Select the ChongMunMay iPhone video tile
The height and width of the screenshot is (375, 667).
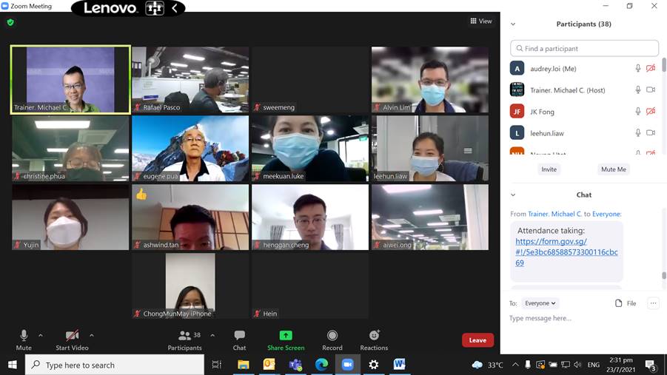pos(190,286)
